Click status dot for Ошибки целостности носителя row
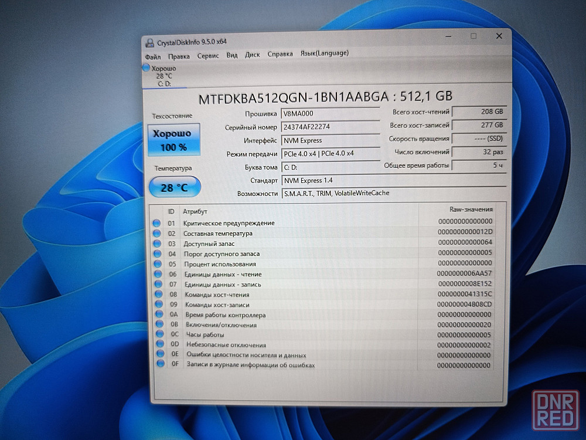Image resolution: width=586 pixels, height=440 pixels. point(161,353)
